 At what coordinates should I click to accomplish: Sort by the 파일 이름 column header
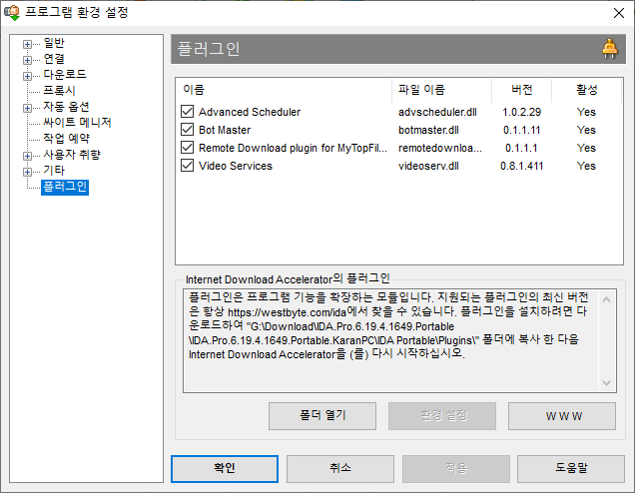click(x=442, y=90)
